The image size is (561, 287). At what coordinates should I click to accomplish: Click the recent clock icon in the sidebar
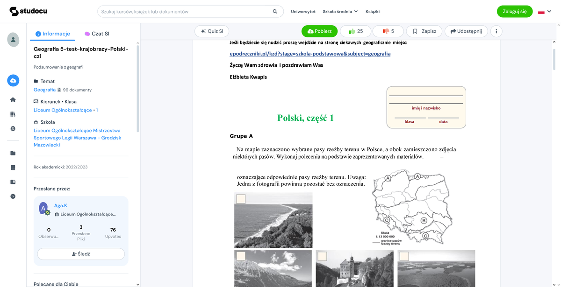pos(13,196)
